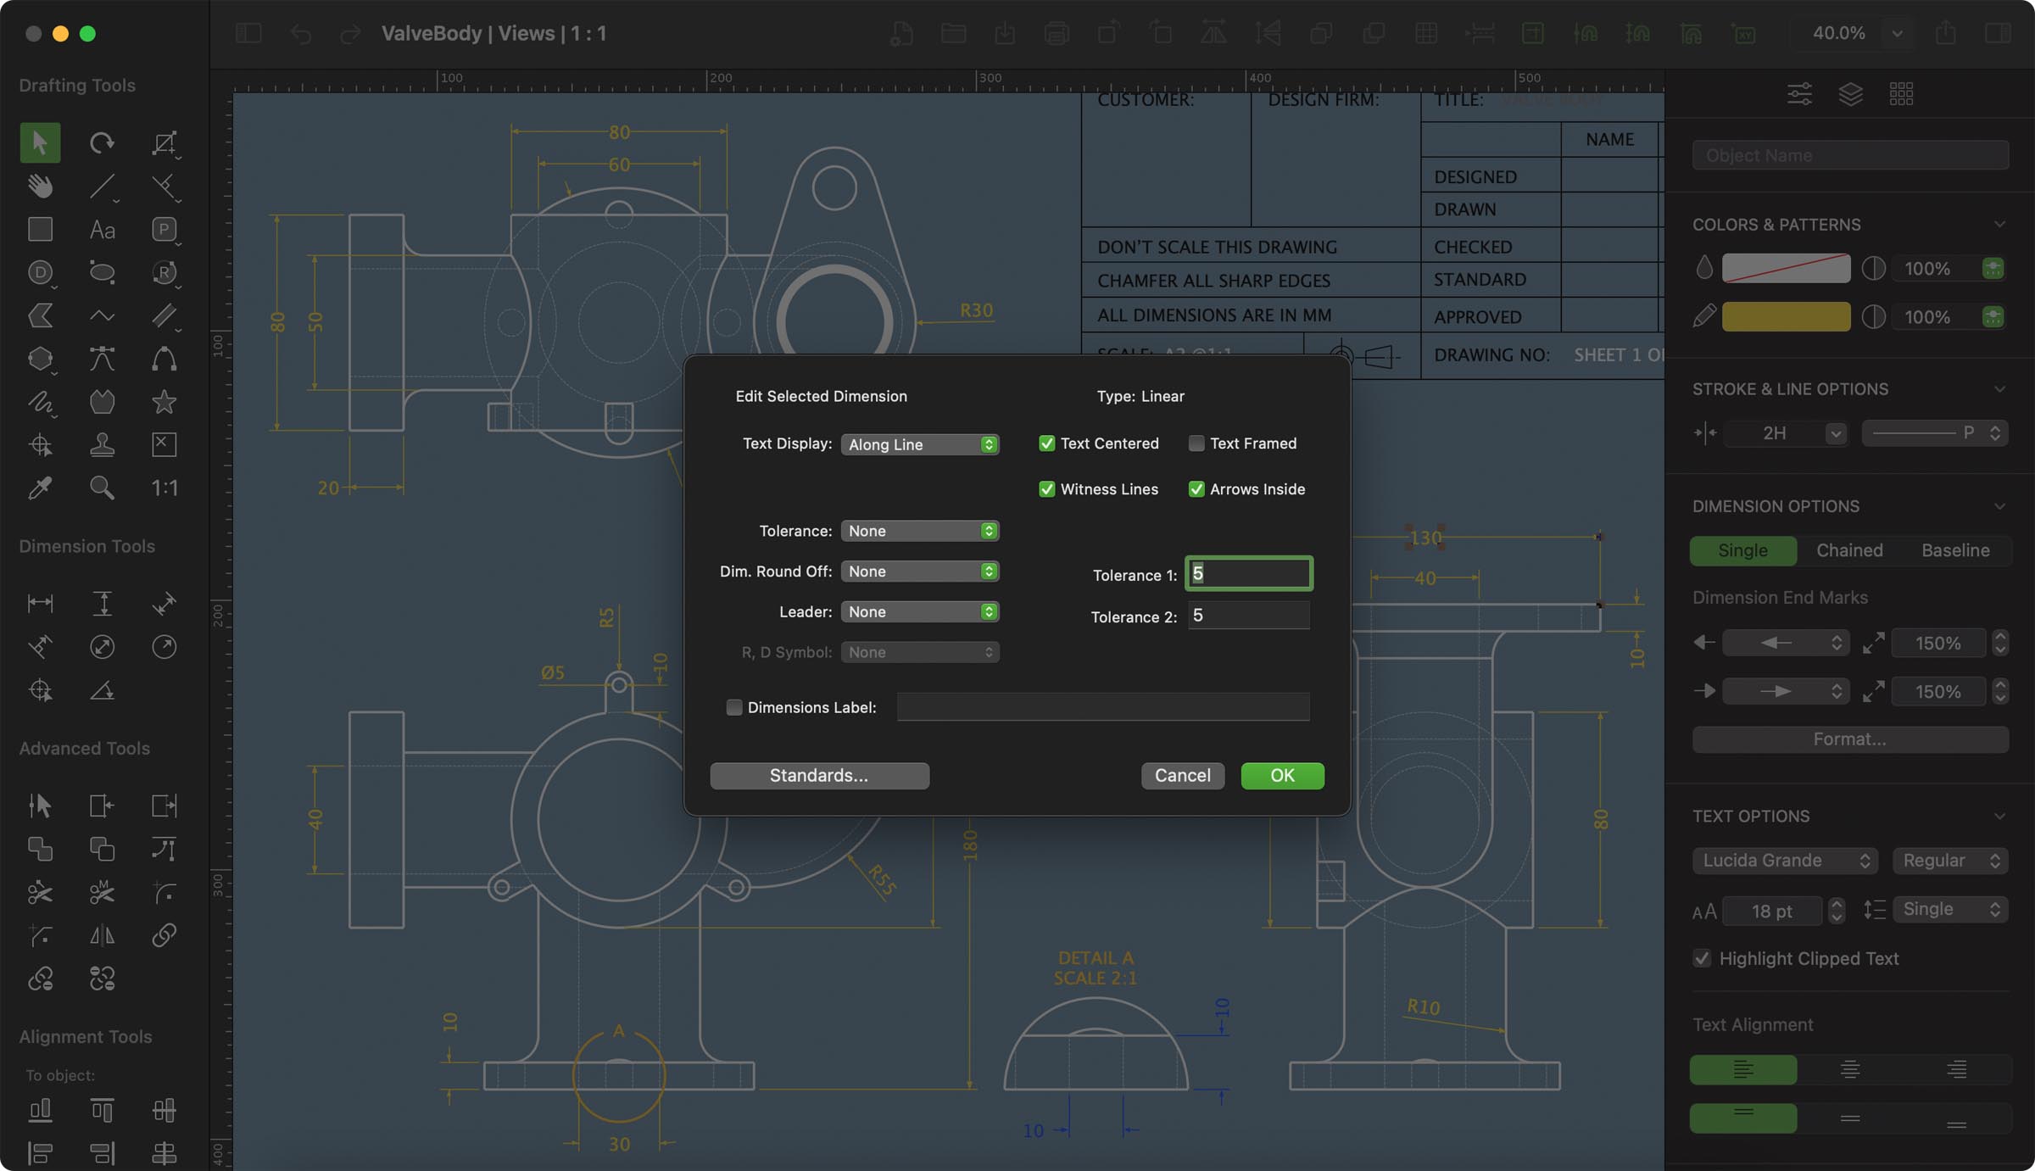The height and width of the screenshot is (1171, 2035).
Task: Select the rectangle drawing tool
Action: [39, 229]
